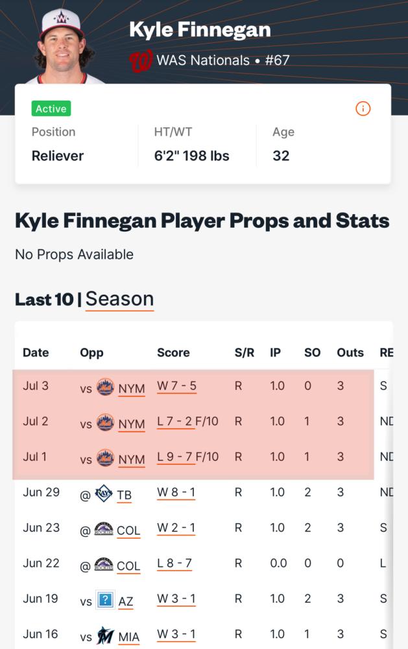Click the MIA opponent link
The width and height of the screenshot is (408, 649).
click(x=128, y=637)
